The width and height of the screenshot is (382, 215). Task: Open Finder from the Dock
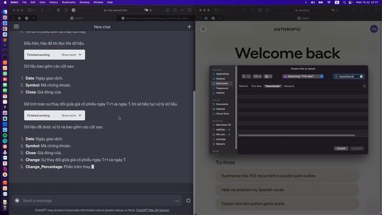(5, 12)
